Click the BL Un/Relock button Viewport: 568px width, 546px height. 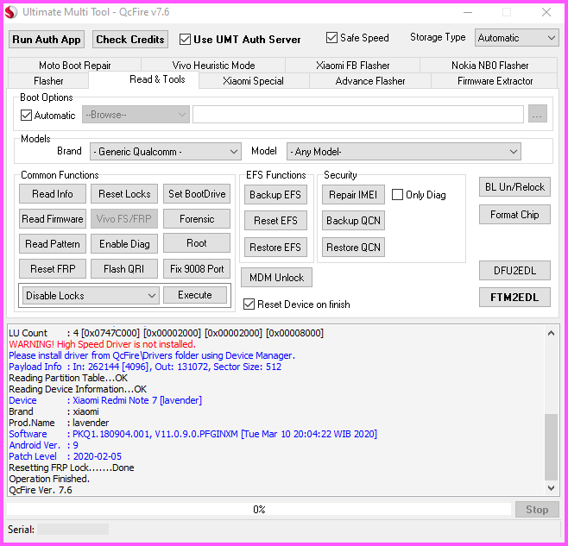point(514,187)
